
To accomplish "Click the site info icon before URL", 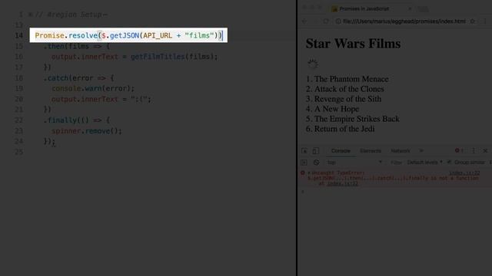I will coord(338,21).
